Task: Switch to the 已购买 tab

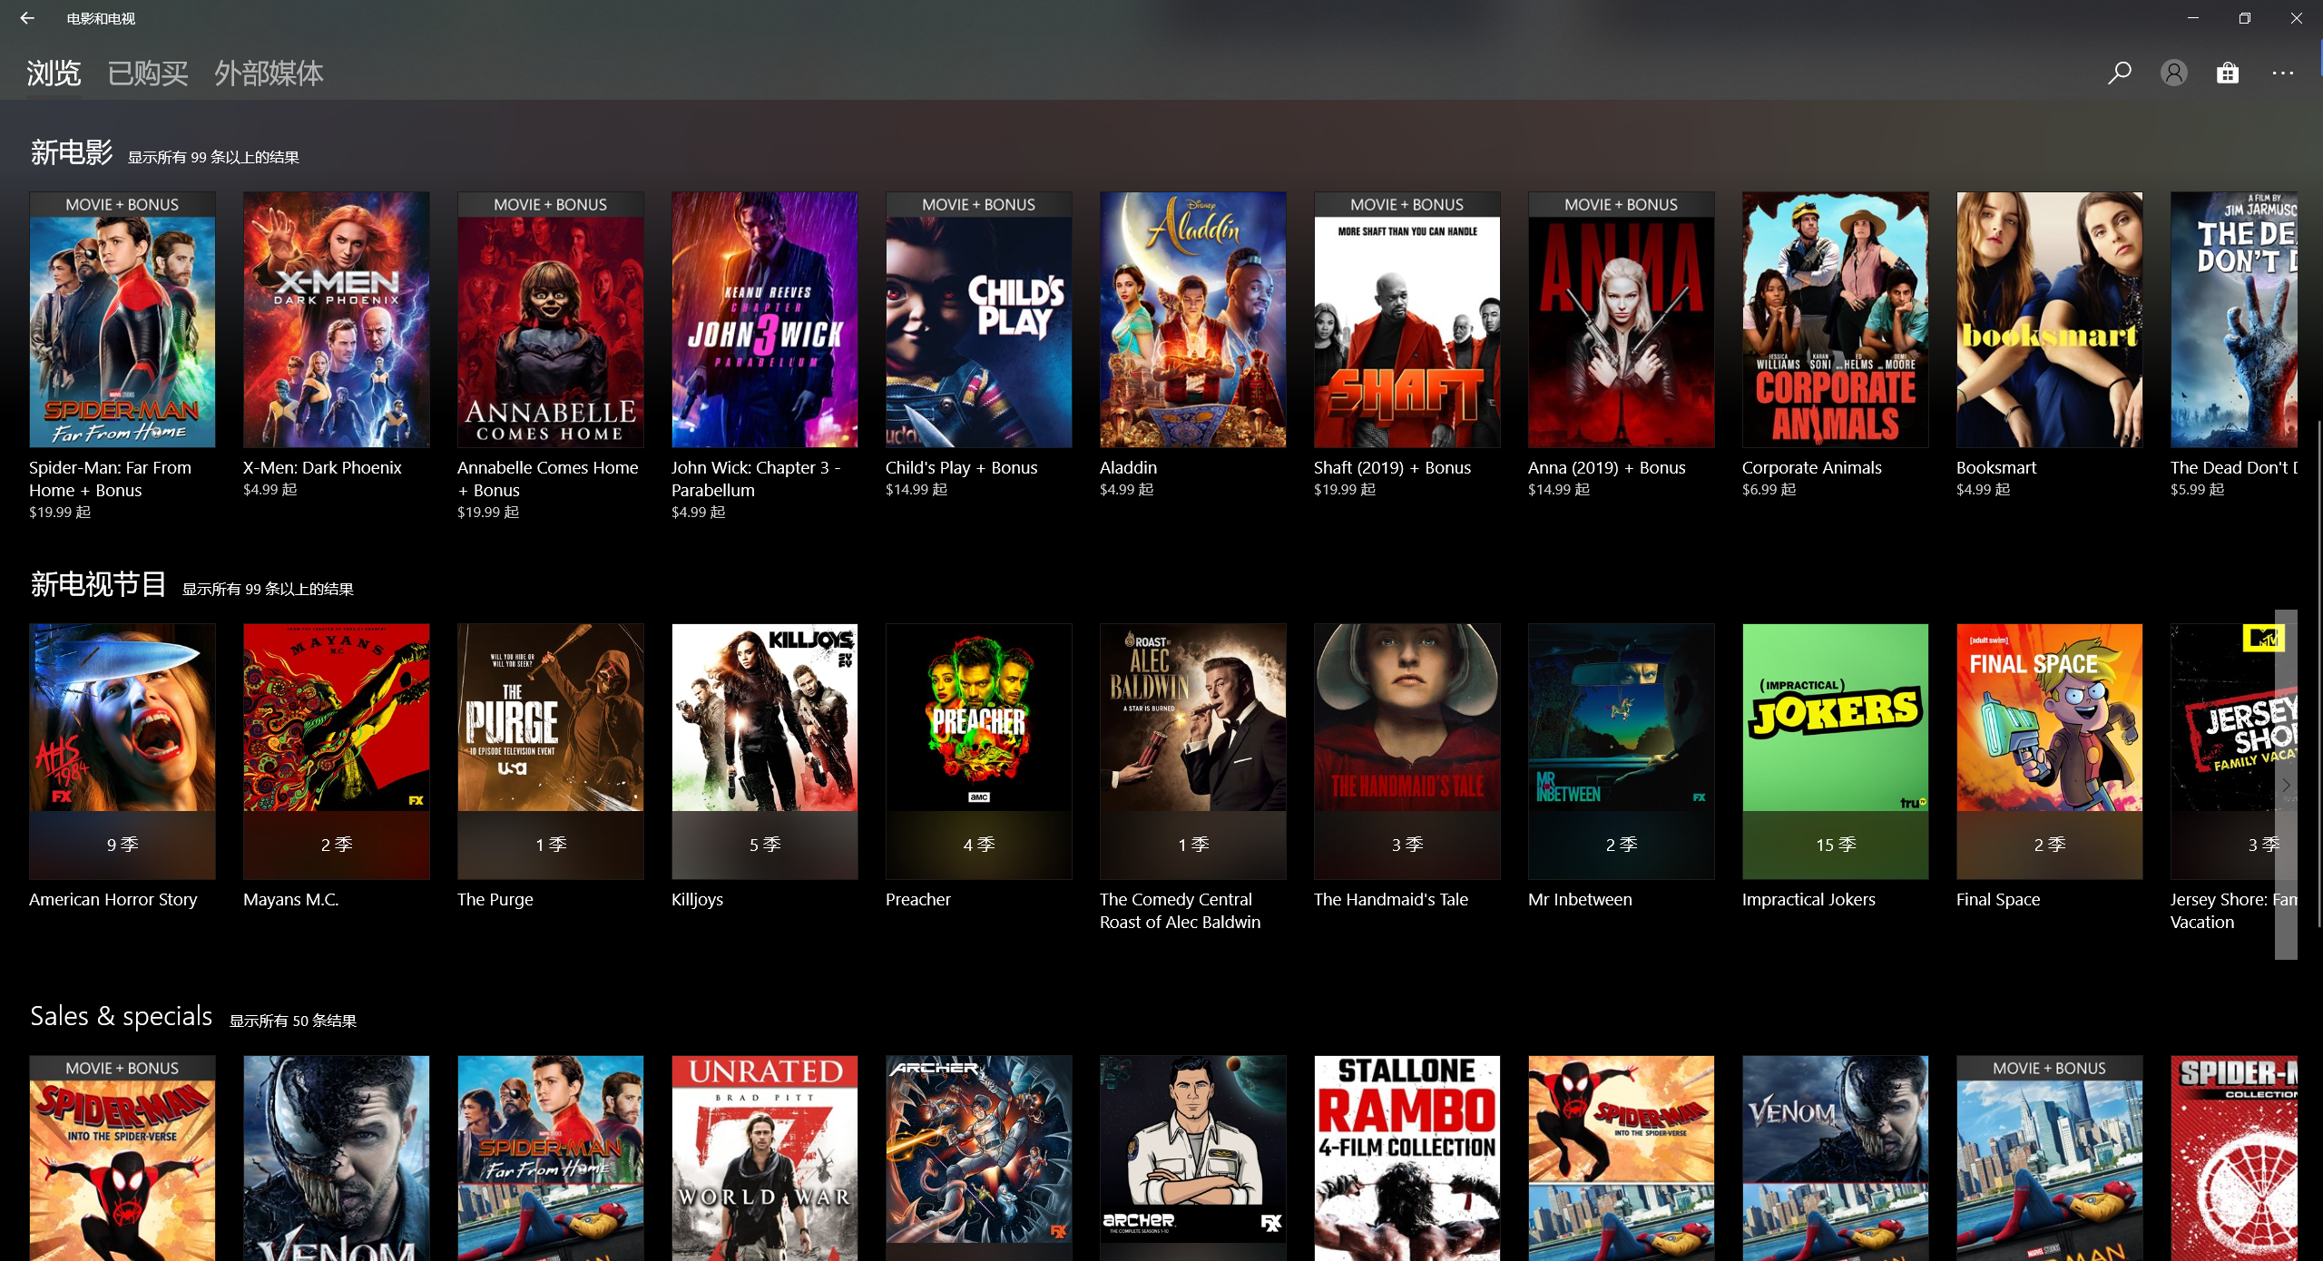Action: [147, 73]
